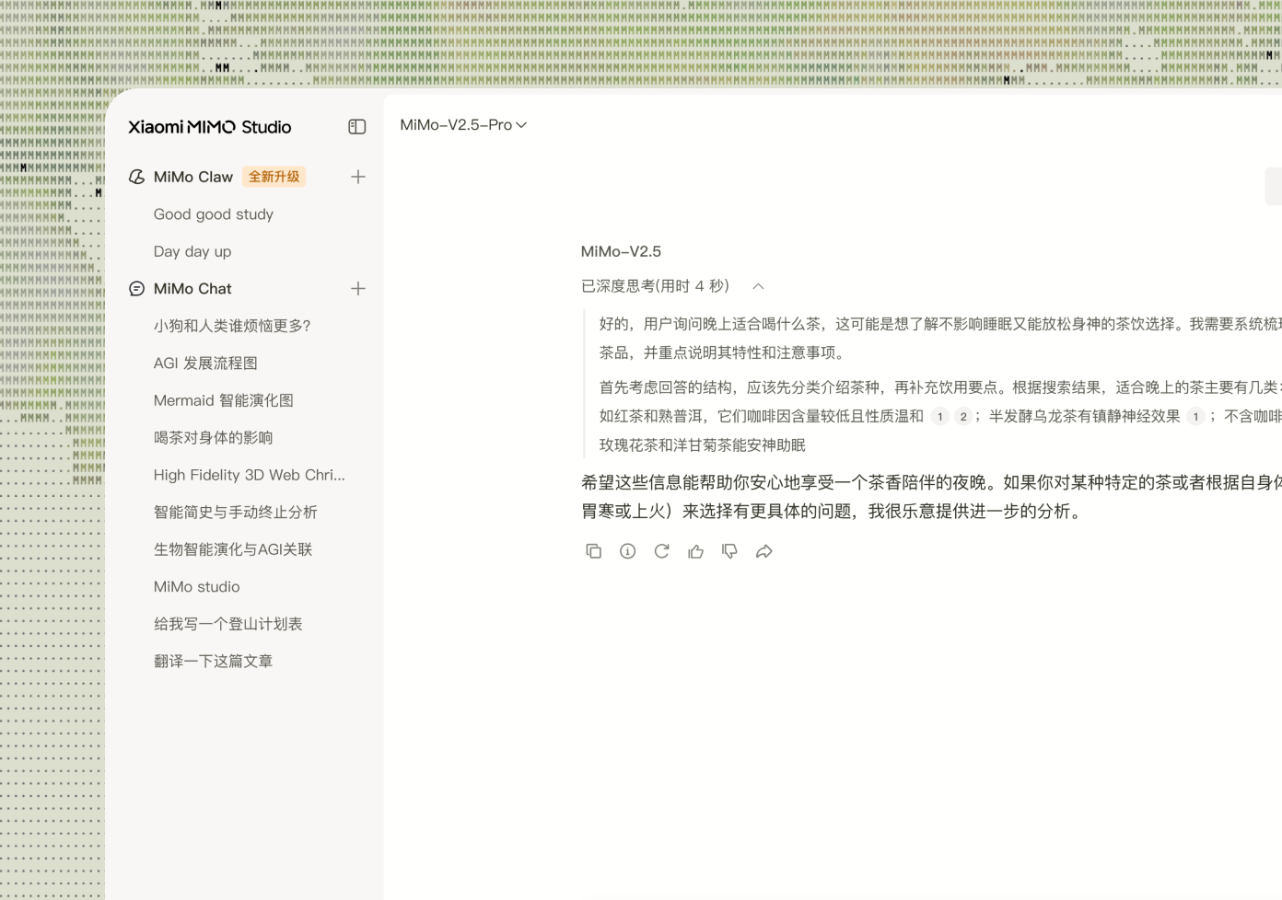The height and width of the screenshot is (900, 1282).
Task: Add new MiMo Claw session with plus
Action: click(358, 177)
